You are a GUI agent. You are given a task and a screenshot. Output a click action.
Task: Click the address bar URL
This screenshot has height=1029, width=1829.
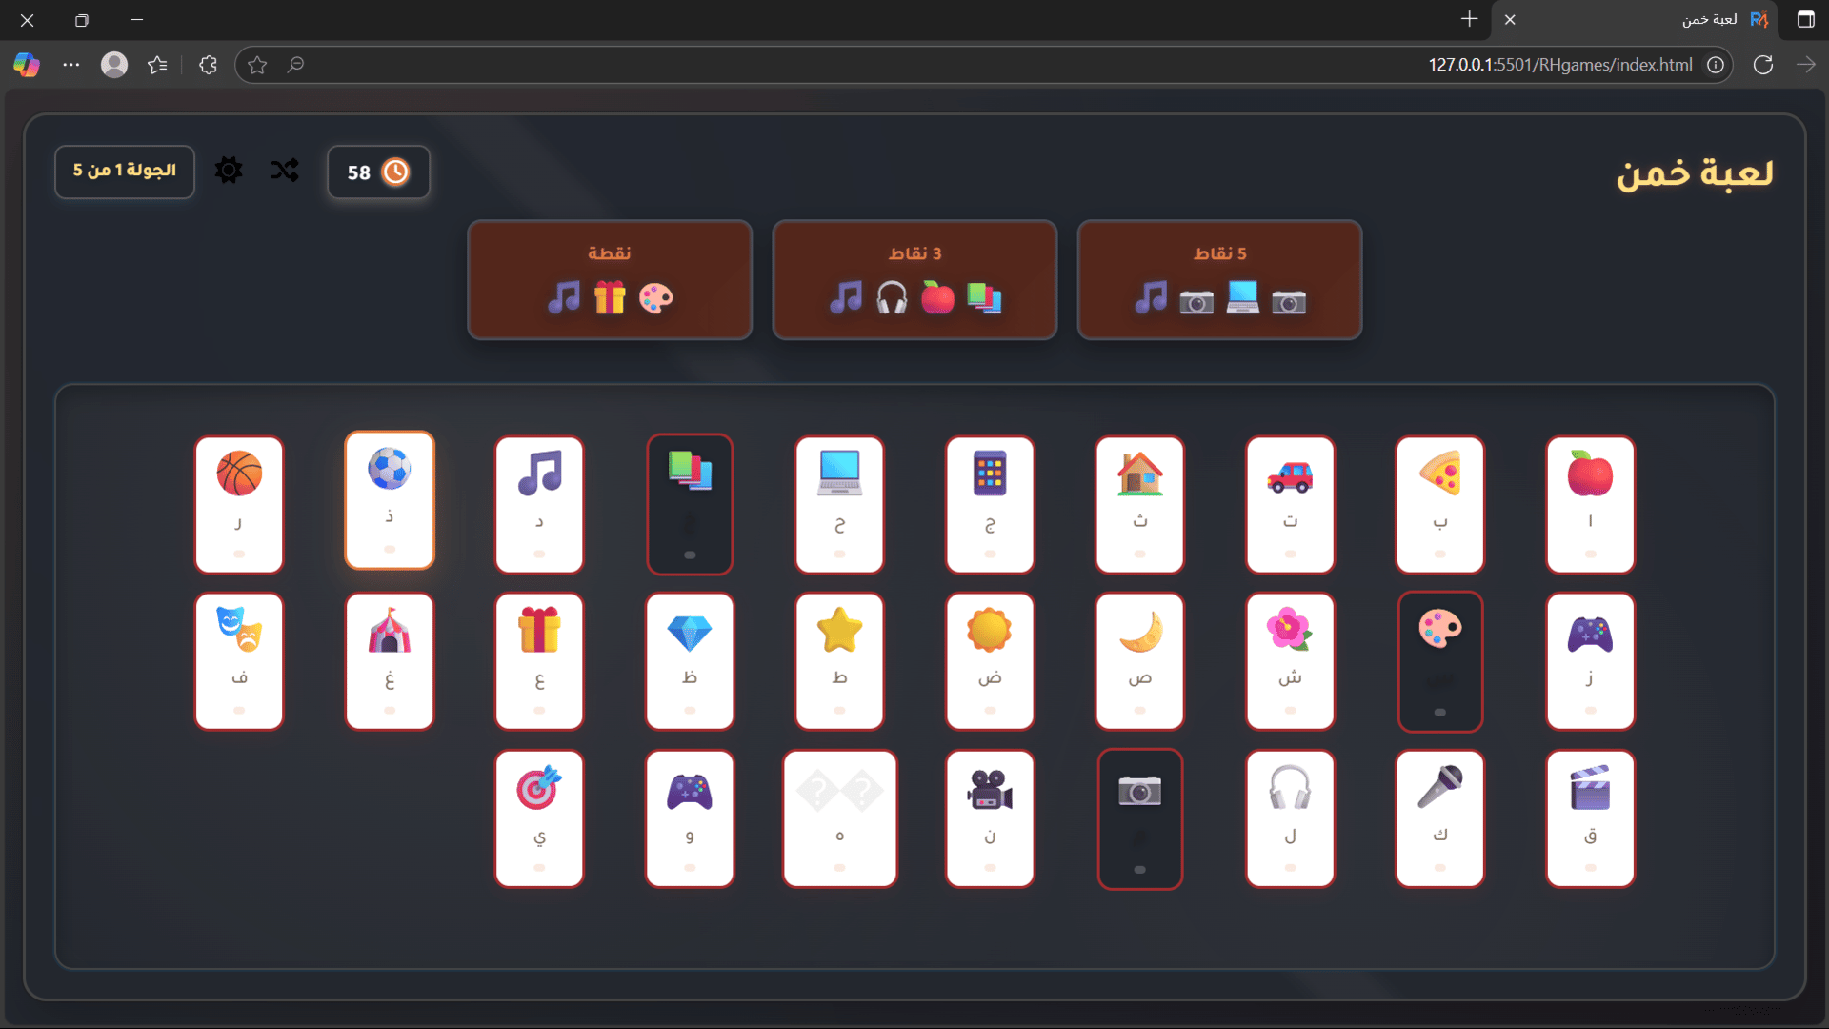point(1559,65)
